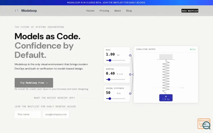Go to the Pricing page

(x=104, y=11)
